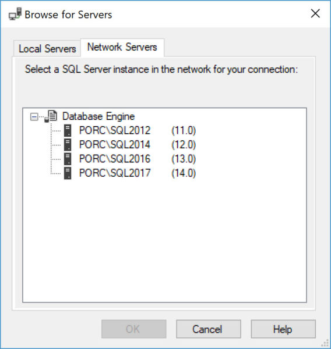
Task: Select the PORC\SQL2014 instance name
Action: click(x=115, y=145)
